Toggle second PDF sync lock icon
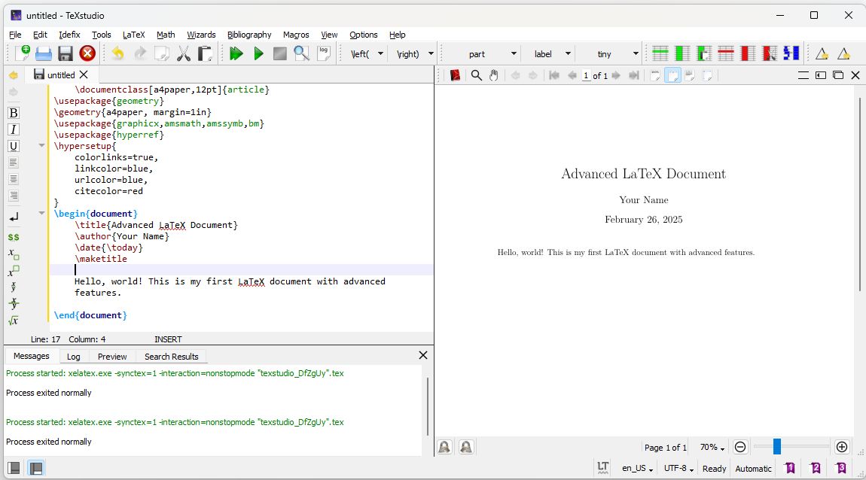This screenshot has width=866, height=480. (466, 447)
